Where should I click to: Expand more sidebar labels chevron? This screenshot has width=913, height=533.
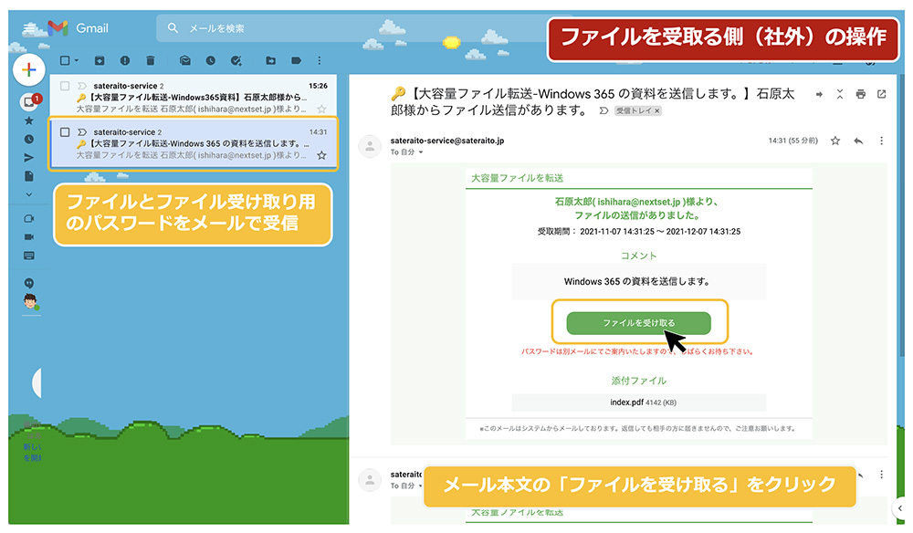[28, 195]
